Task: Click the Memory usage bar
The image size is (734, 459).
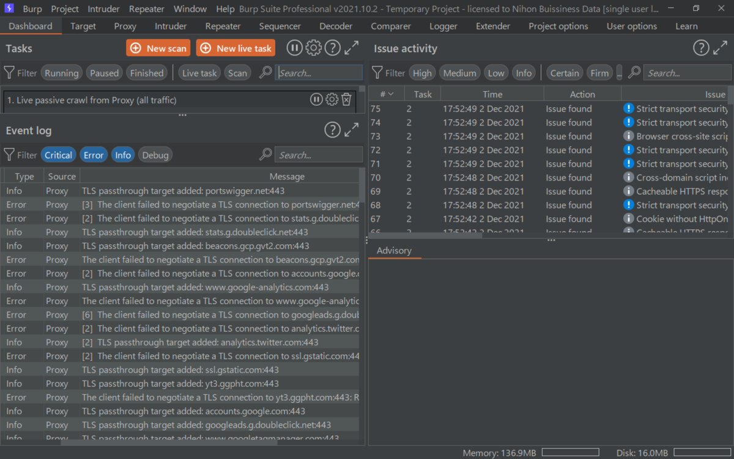Action: [570, 453]
